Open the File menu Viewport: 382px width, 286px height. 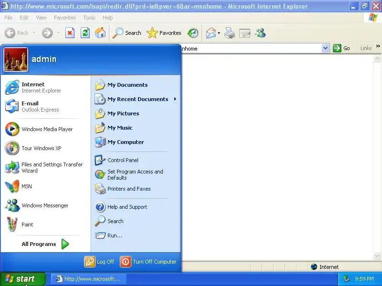8,18
